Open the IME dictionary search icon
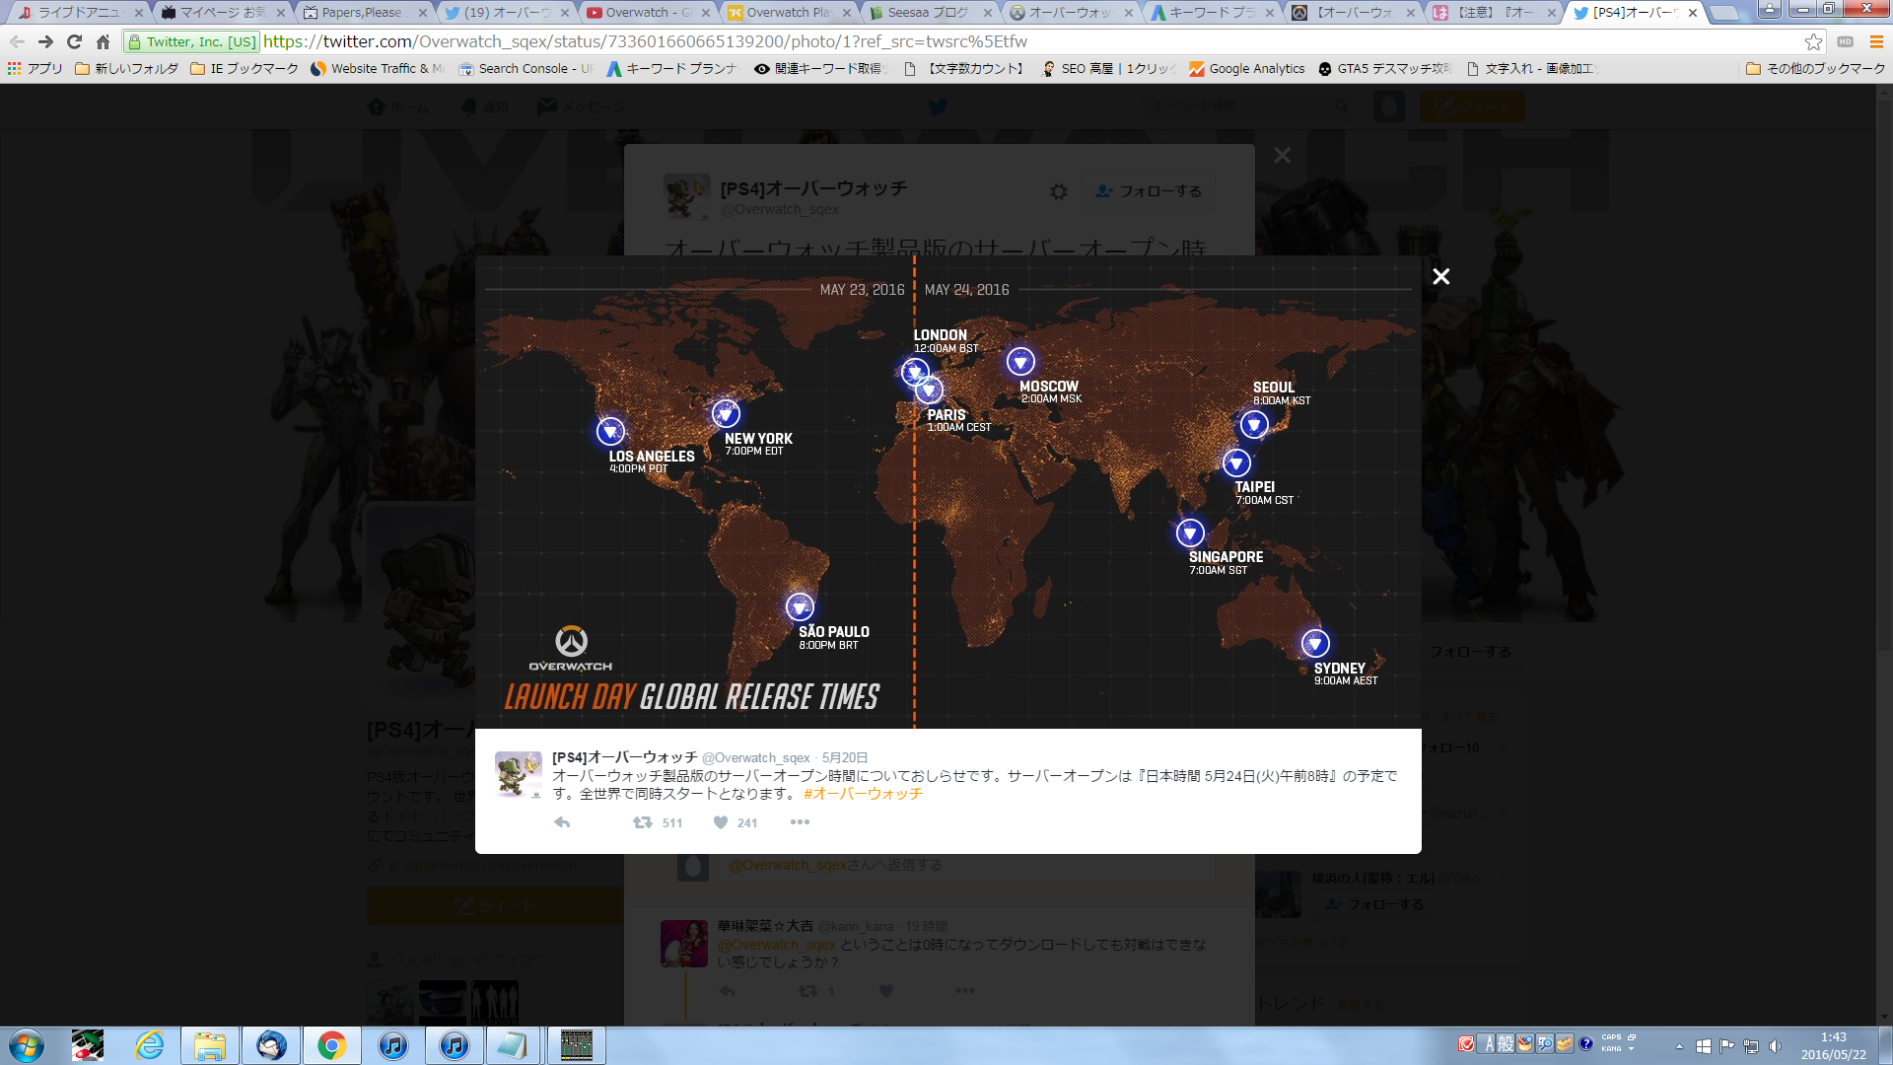Screen dimensions: 1893x1065 1545,1043
